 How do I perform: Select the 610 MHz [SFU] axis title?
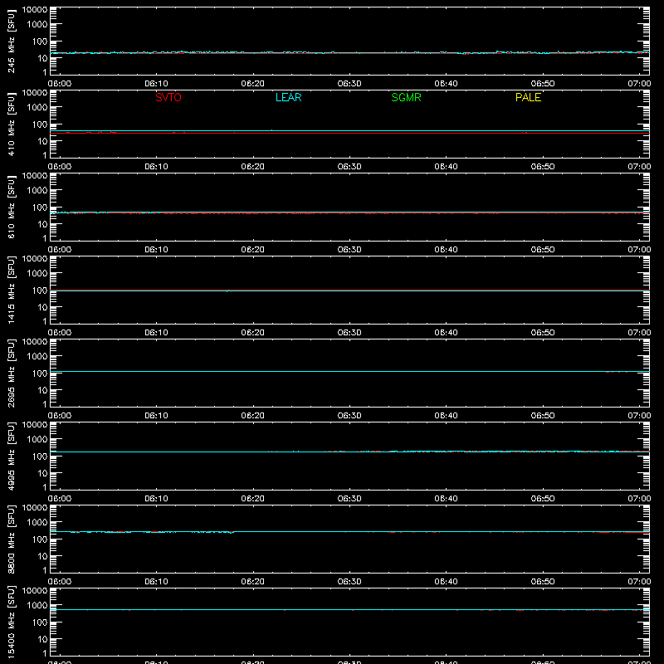pos(12,207)
